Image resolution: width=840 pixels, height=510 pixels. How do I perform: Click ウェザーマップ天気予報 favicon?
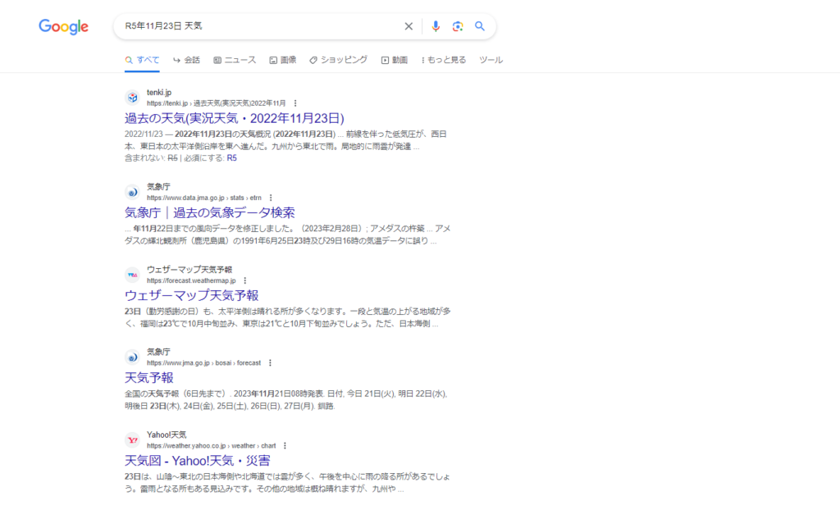[x=132, y=275]
